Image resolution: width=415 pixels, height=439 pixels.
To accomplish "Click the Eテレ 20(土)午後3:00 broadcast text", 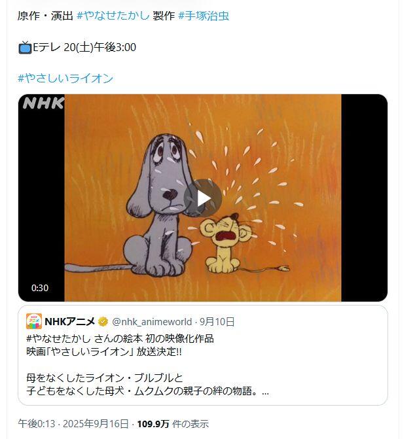I will click(84, 47).
